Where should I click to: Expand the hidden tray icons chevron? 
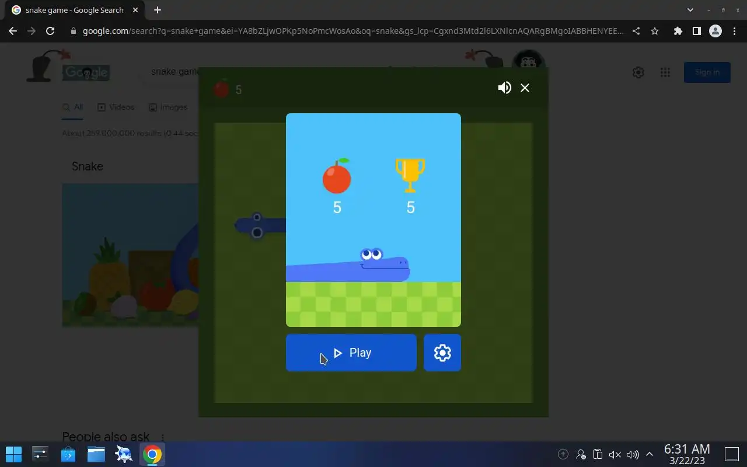[650, 454]
